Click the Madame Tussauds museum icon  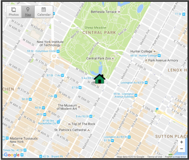[14, 146]
